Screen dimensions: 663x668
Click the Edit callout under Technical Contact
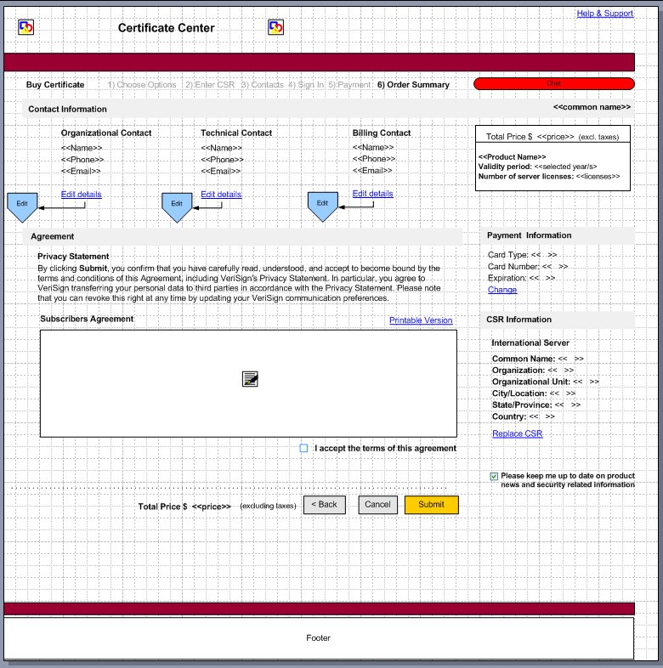click(x=177, y=205)
